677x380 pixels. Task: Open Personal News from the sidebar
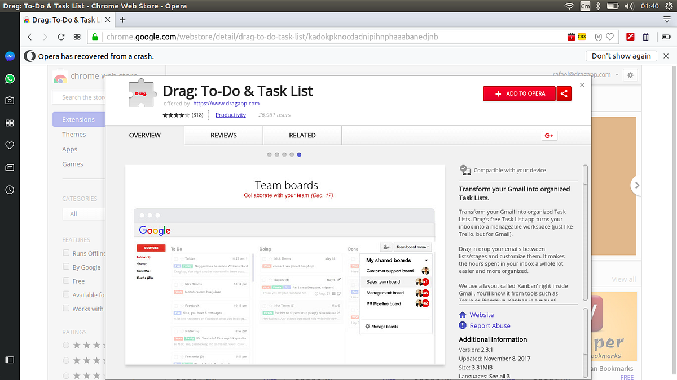click(x=9, y=167)
